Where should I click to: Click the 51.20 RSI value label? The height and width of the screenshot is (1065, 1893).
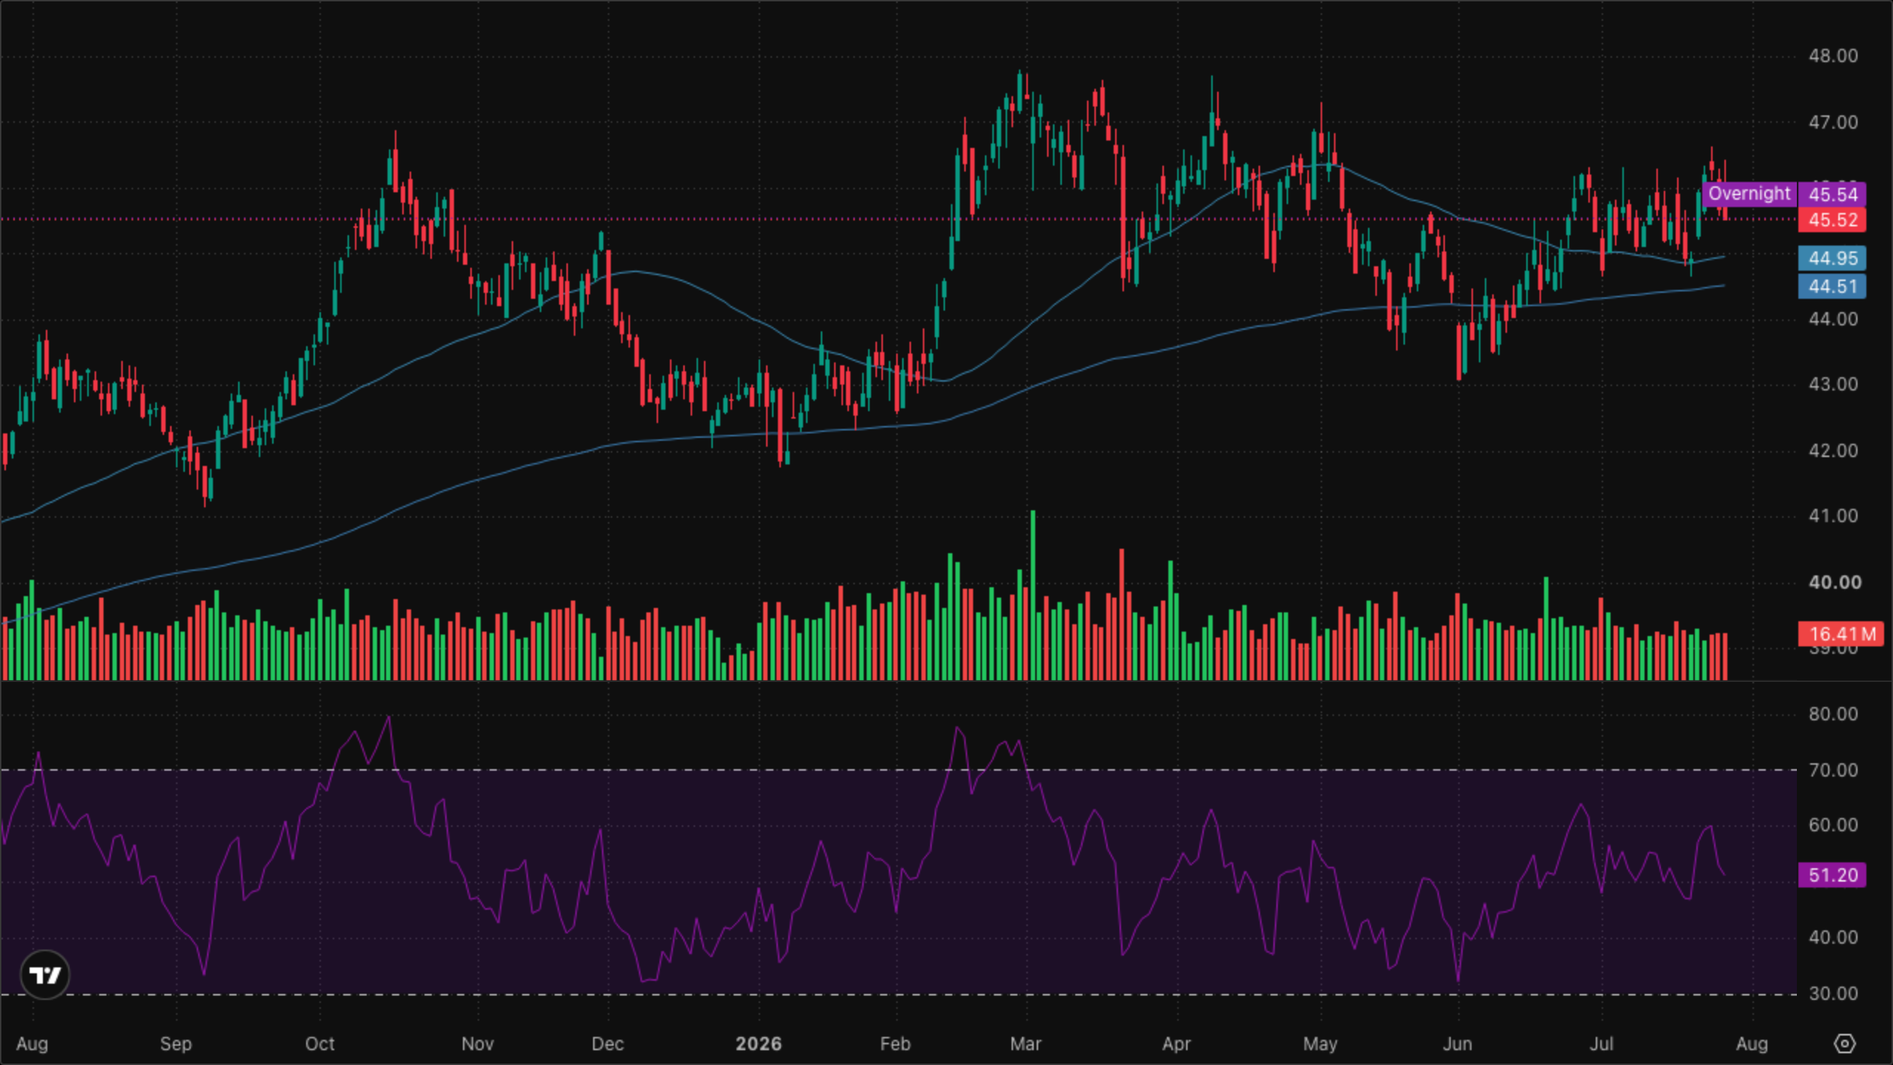coord(1832,875)
